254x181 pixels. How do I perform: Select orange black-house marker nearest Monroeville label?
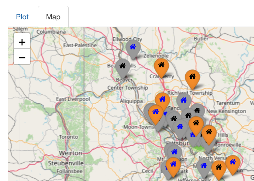click(209, 134)
